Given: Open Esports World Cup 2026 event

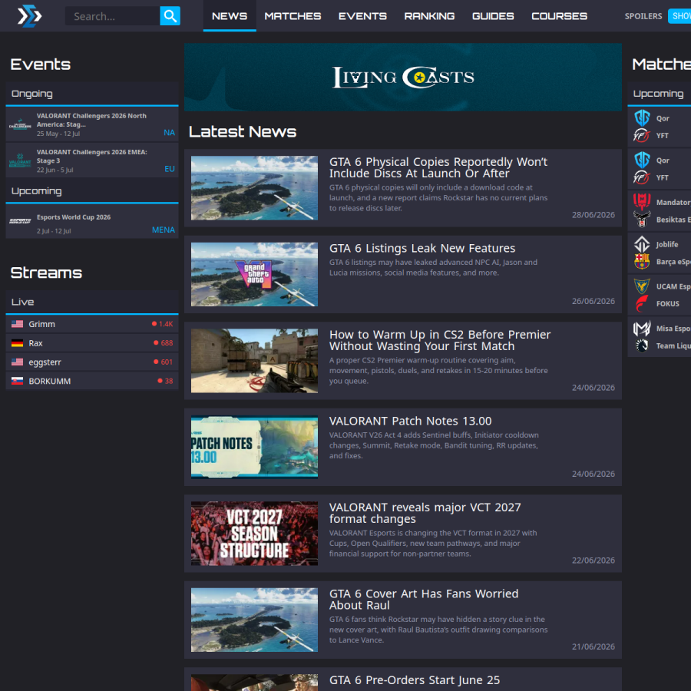Looking at the screenshot, I should pyautogui.click(x=92, y=222).
